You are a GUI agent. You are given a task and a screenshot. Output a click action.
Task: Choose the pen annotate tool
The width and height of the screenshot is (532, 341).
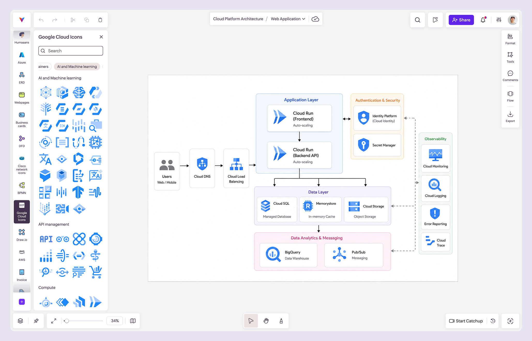281,321
